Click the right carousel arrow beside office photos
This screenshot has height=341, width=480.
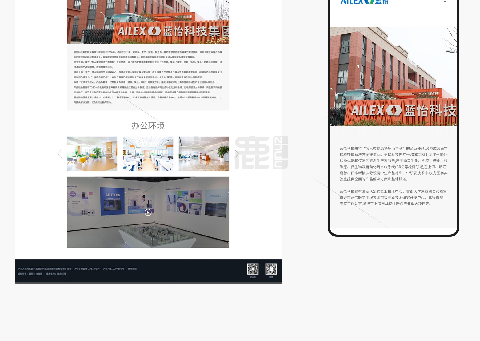236,154
